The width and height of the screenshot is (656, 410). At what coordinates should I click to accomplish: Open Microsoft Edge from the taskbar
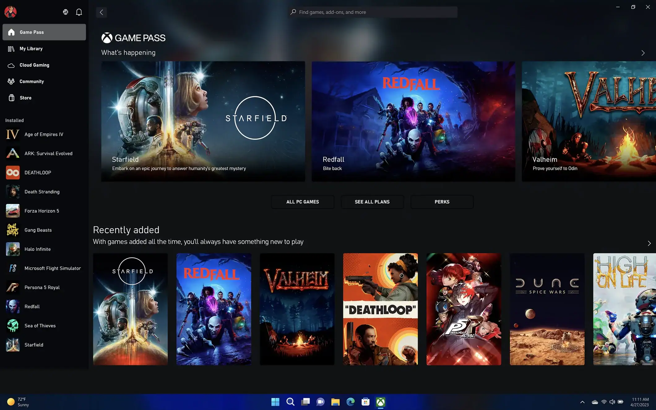(x=350, y=402)
